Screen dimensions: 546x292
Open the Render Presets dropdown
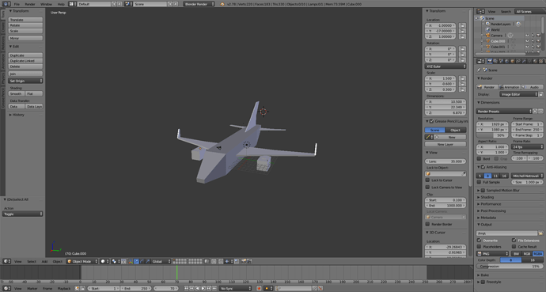click(x=504, y=112)
